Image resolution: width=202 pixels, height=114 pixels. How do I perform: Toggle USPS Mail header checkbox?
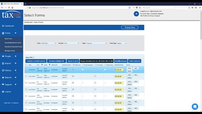[74, 65]
